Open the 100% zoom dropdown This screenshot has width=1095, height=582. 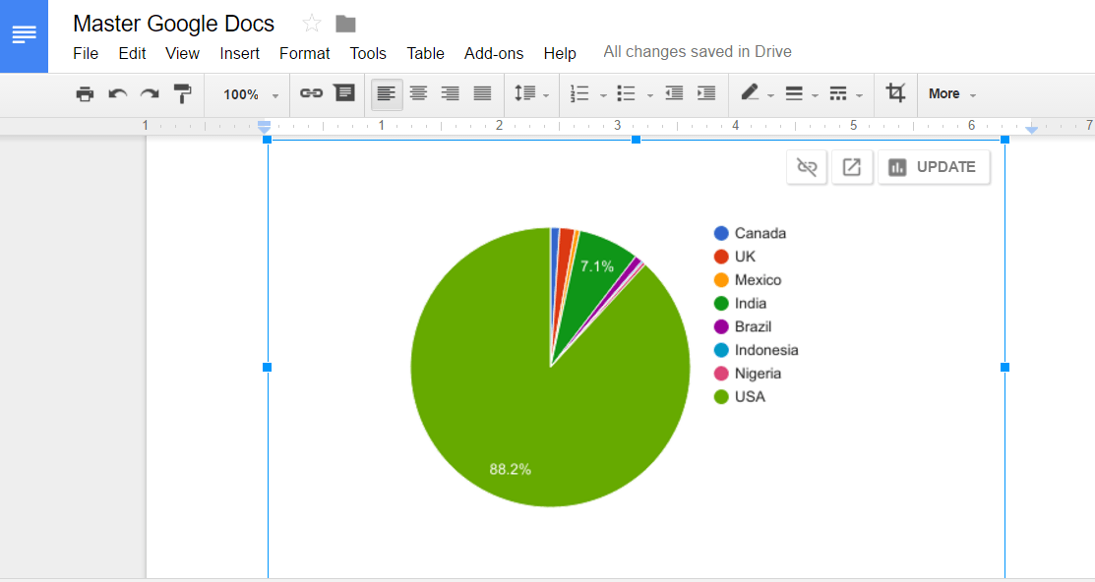pos(250,95)
